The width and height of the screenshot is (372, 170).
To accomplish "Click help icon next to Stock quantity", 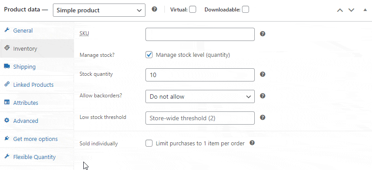I will 262,74.
